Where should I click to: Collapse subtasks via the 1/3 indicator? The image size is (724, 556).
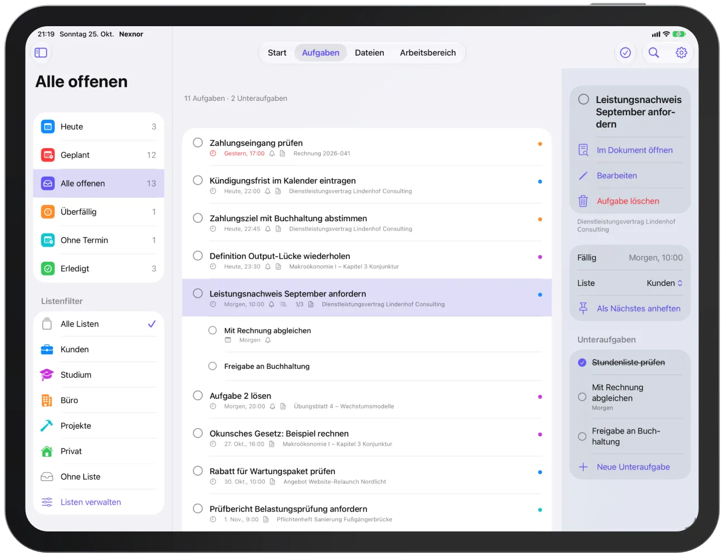coord(294,304)
